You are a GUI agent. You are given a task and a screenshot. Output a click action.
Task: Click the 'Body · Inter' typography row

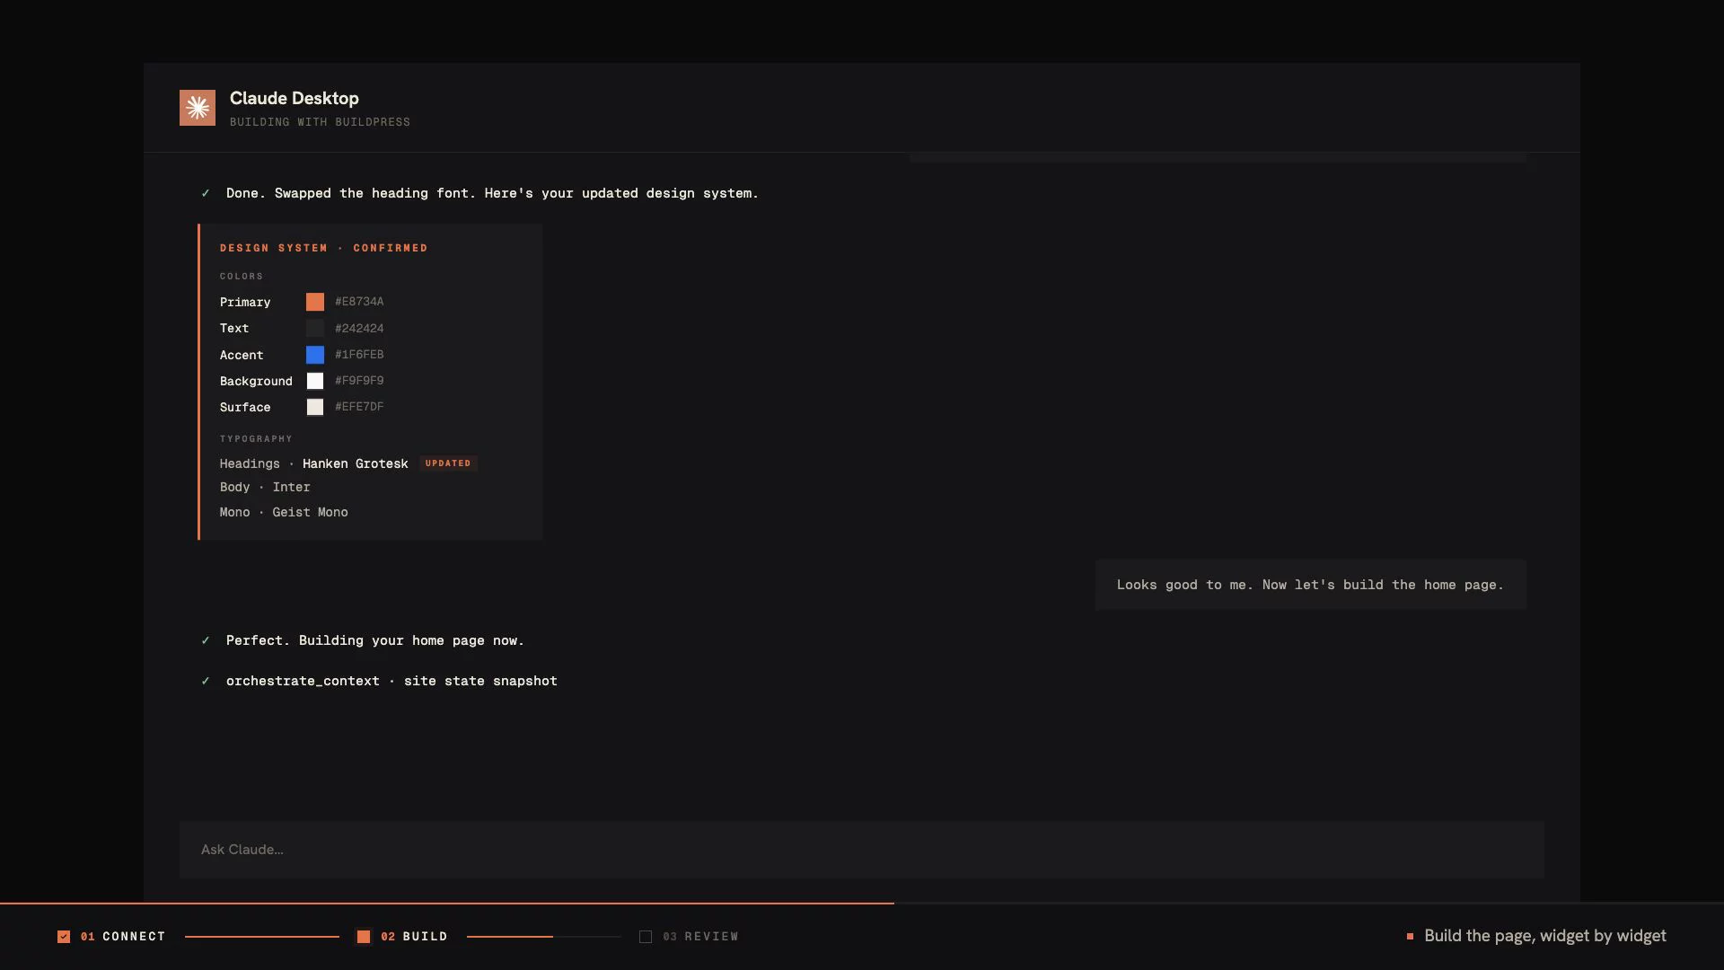(265, 488)
